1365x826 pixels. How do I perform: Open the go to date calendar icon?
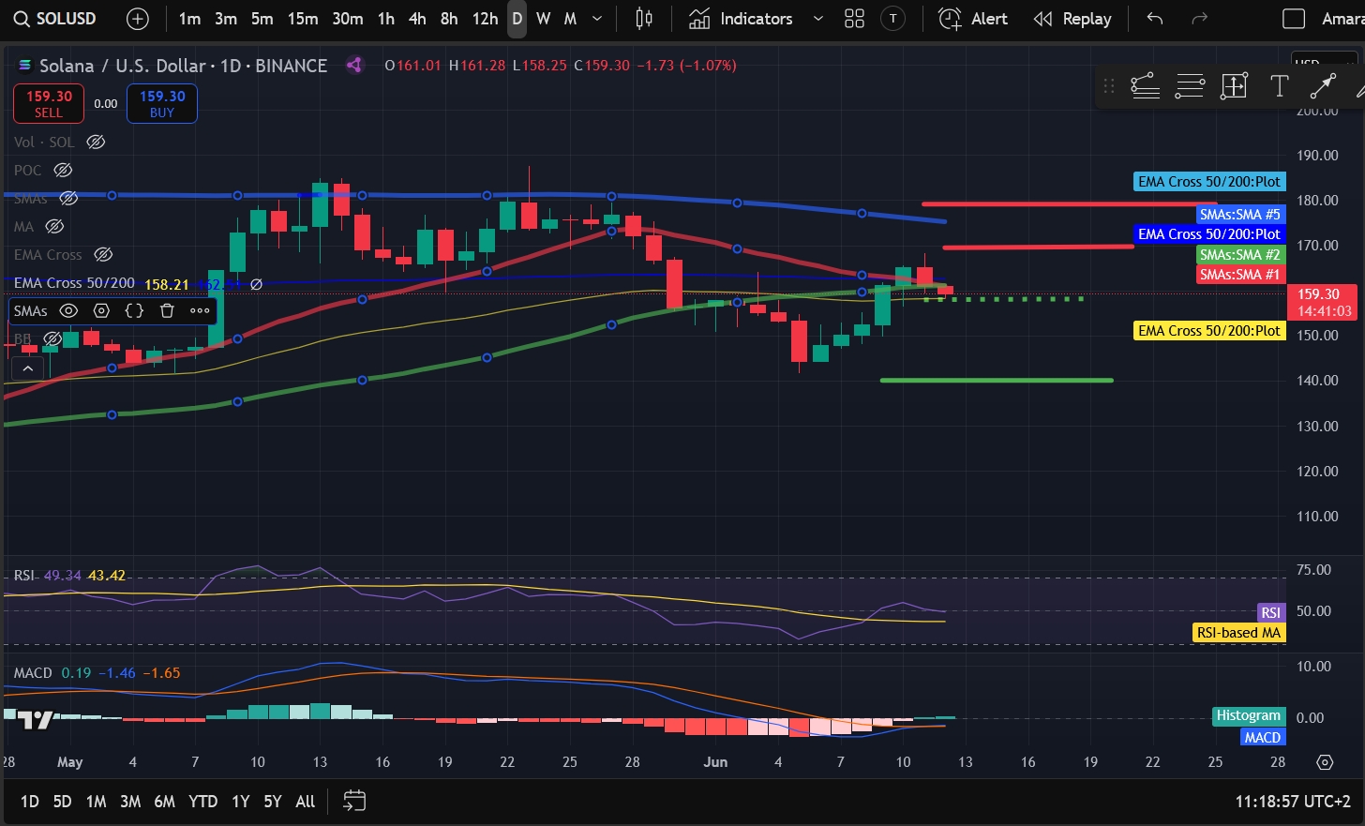[x=354, y=801]
